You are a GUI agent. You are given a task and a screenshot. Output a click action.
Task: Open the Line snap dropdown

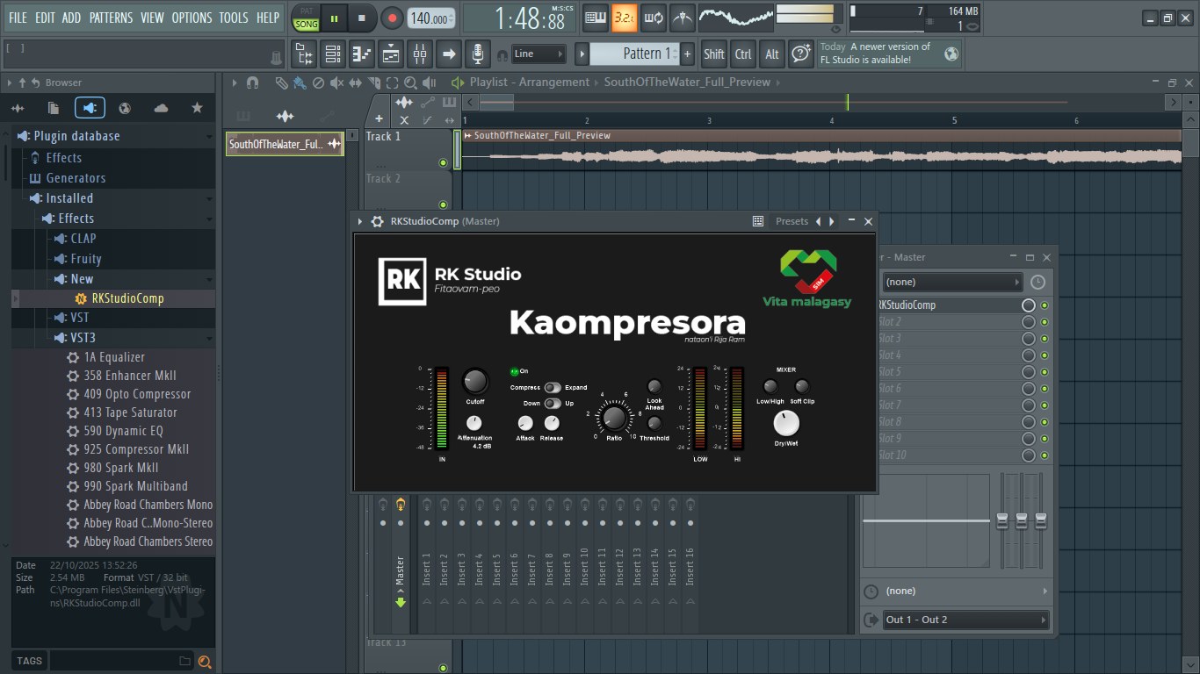tap(539, 54)
